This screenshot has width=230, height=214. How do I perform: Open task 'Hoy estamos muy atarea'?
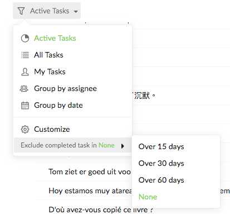(x=90, y=191)
